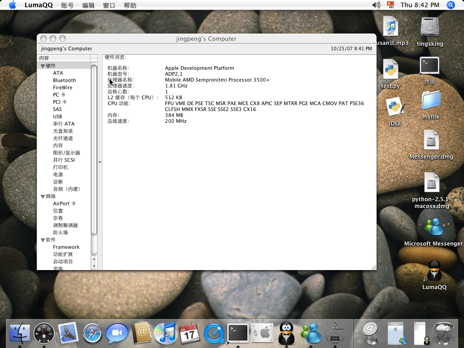This screenshot has height=348, width=464.
Task: Select Framework under 软件
Action: [x=66, y=247]
